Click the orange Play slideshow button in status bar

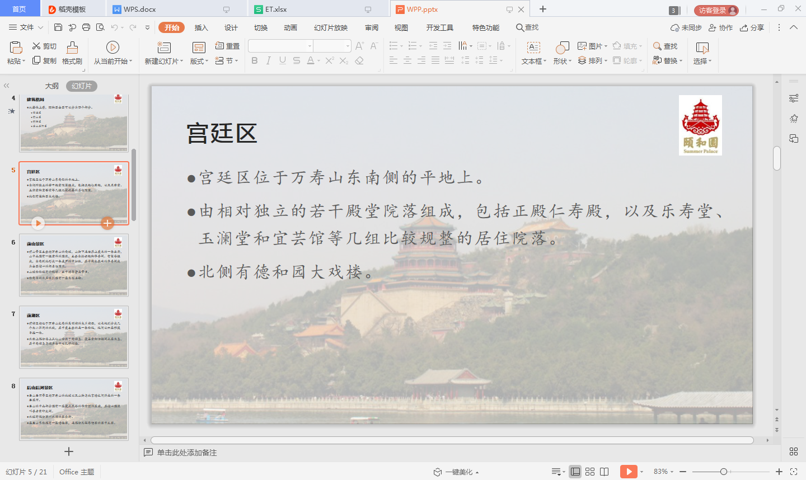click(629, 472)
